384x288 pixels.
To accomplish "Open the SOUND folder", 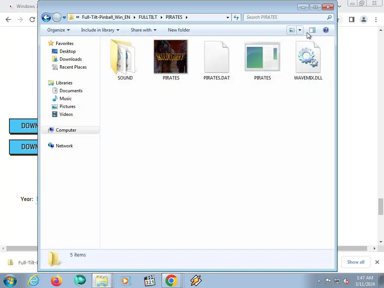I will tap(125, 60).
